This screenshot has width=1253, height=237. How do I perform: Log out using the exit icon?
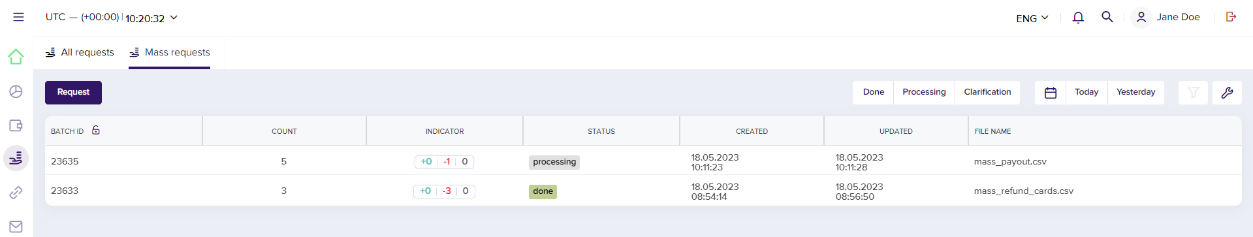tap(1231, 17)
